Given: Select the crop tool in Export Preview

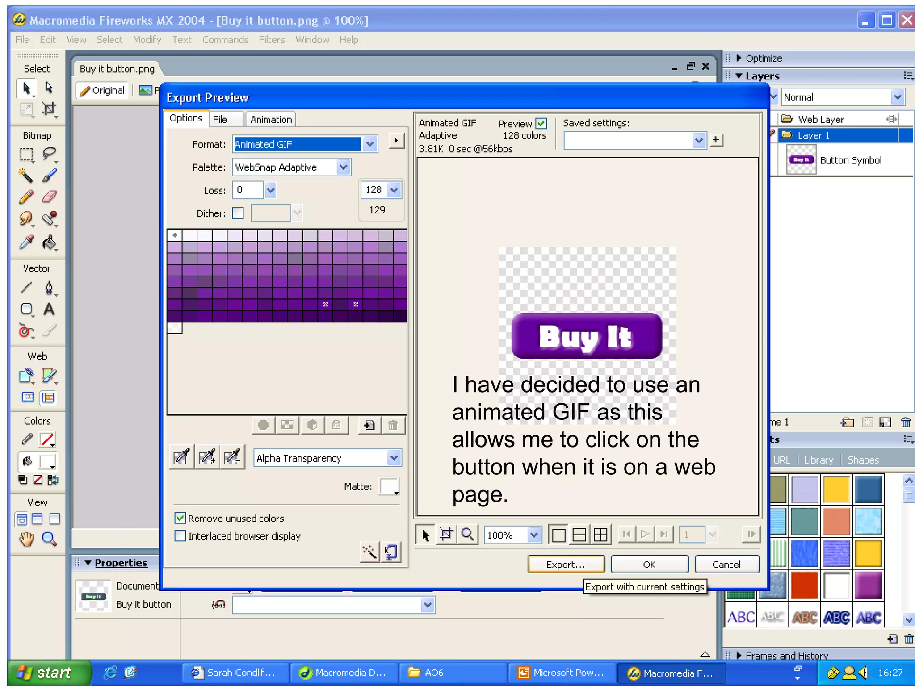Looking at the screenshot, I should pos(446,534).
